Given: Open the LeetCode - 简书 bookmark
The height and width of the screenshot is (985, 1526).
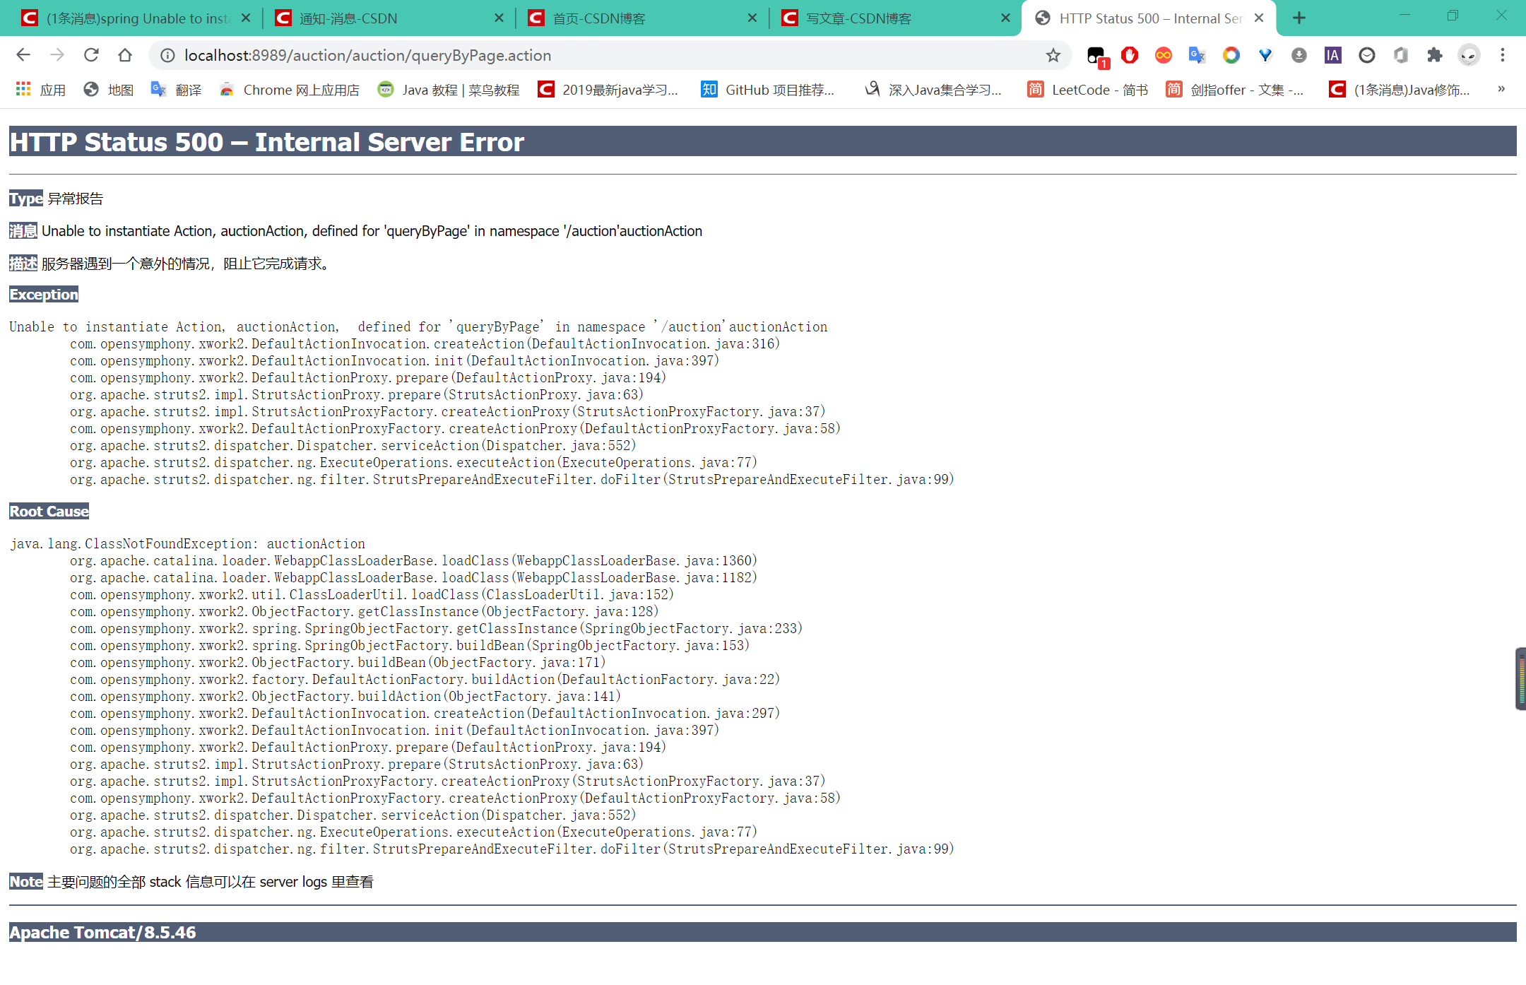Looking at the screenshot, I should coord(1099,89).
